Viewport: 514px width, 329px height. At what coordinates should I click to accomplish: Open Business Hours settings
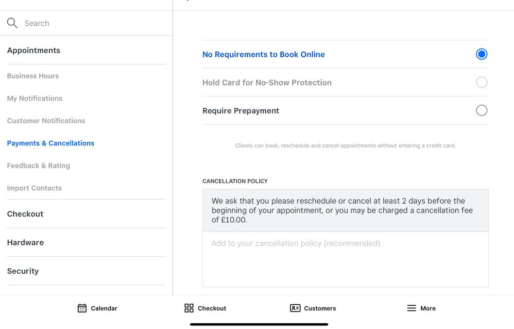33,76
